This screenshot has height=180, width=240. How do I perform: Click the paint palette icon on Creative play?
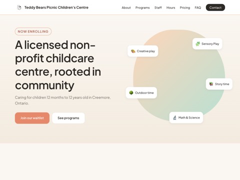pyautogui.click(x=133, y=51)
